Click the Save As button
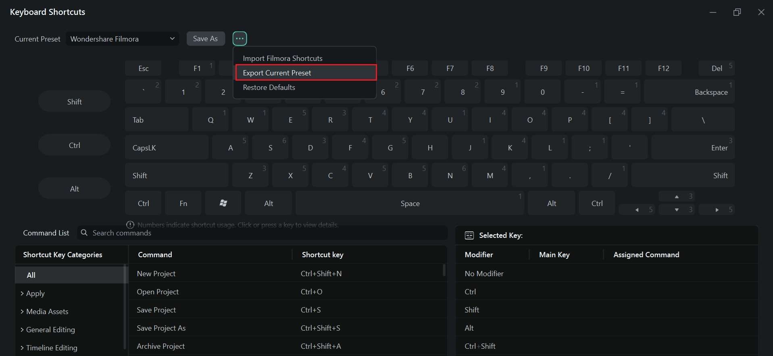Viewport: 773px width, 356px height. click(x=206, y=39)
